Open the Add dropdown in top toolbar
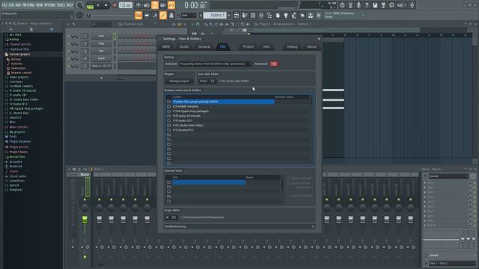This screenshot has width=479, height=269. pos(401,5)
